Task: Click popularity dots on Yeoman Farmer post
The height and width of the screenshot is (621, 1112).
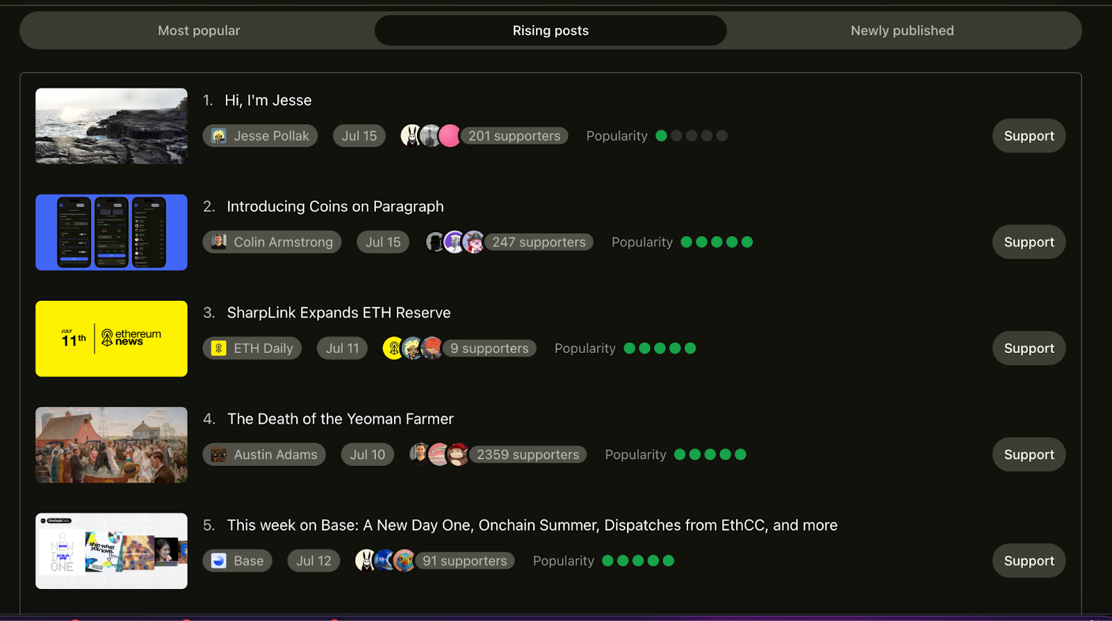Action: (x=710, y=454)
